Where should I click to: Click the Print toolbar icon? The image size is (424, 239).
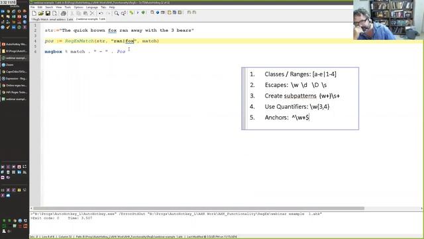(64, 13)
